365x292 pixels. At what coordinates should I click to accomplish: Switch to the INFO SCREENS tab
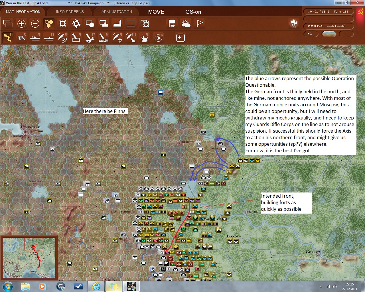click(70, 12)
